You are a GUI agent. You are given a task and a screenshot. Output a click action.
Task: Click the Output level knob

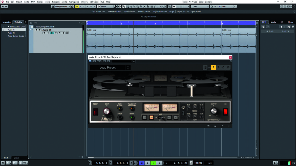(214, 111)
